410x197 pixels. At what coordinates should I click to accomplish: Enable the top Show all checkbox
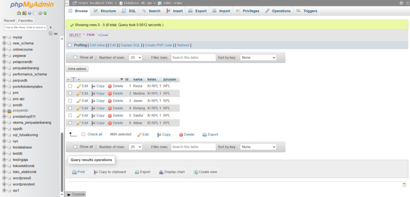point(75,58)
